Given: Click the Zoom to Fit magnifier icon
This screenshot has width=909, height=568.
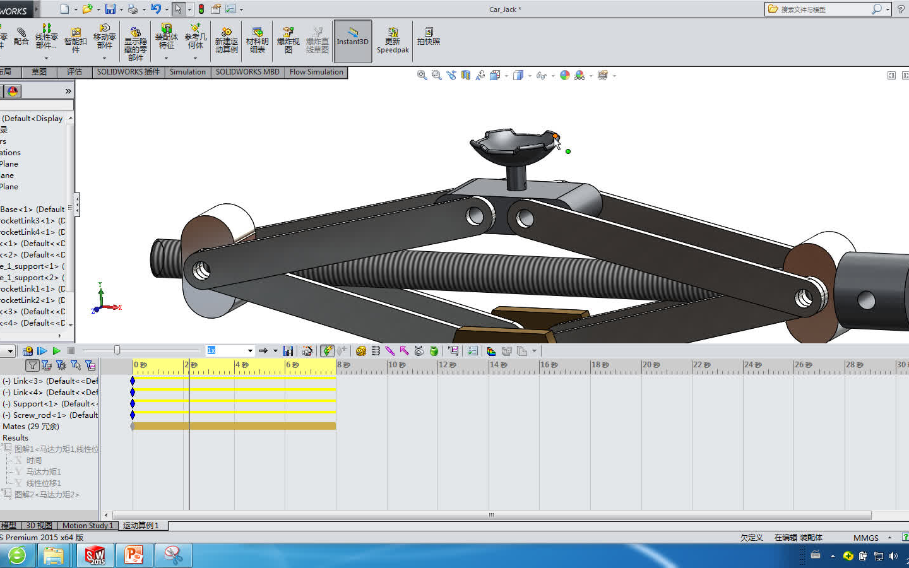Looking at the screenshot, I should 422,75.
